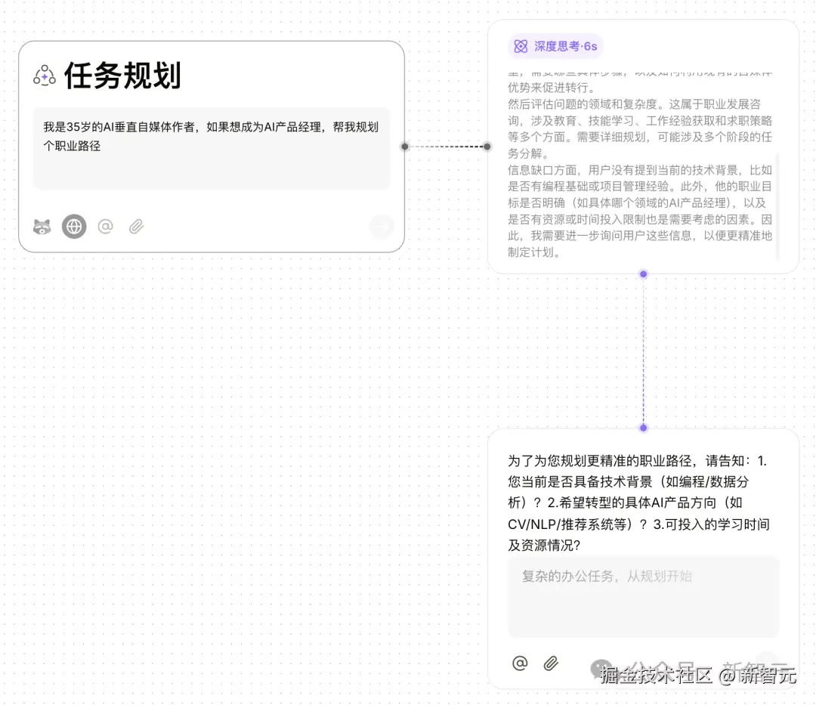The height and width of the screenshot is (705, 816).
Task: Click the paperclip attachment icon in task planning card
Action: (x=136, y=227)
